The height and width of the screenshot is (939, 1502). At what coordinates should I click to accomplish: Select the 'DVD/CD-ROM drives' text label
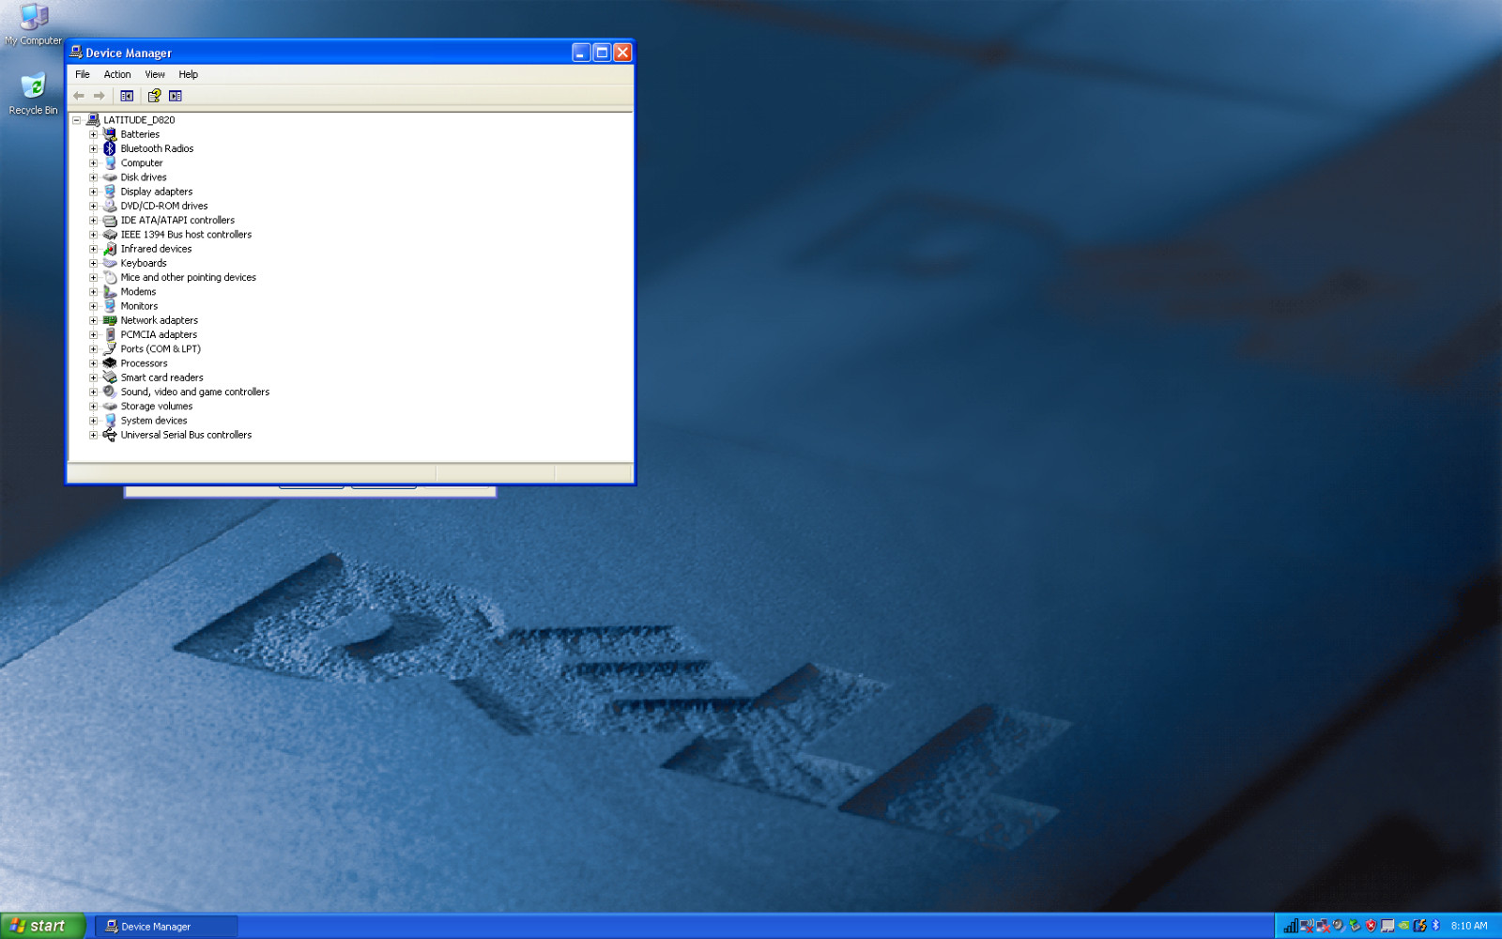point(164,206)
